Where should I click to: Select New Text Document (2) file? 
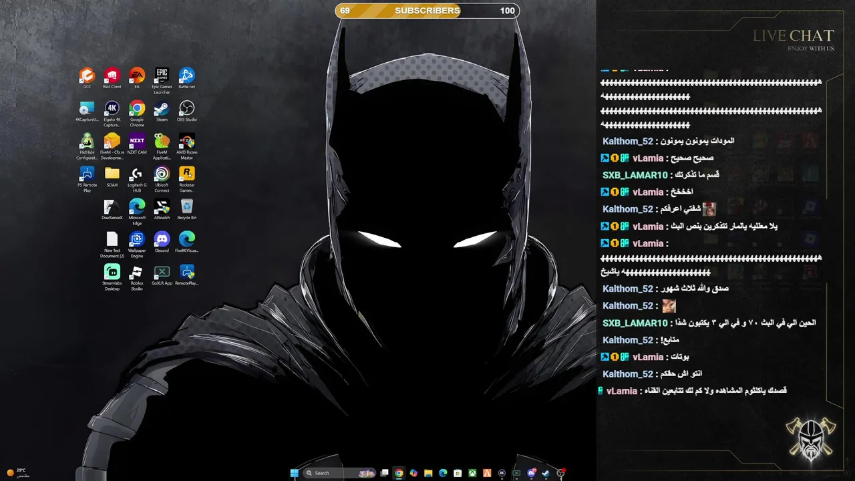pos(112,245)
